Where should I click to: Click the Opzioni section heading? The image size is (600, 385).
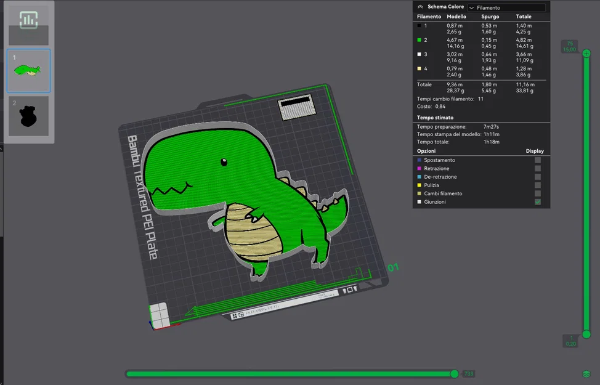click(x=426, y=151)
